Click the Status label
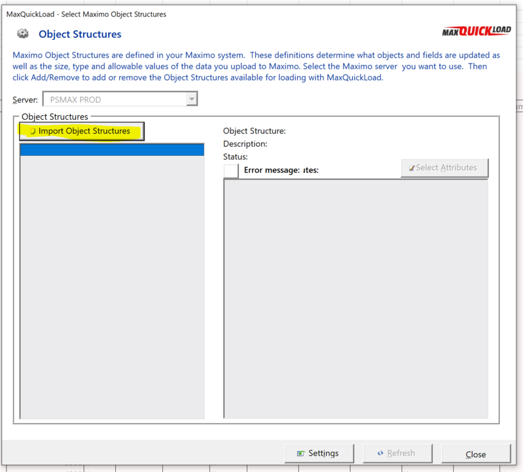This screenshot has width=523, height=472. [x=235, y=156]
